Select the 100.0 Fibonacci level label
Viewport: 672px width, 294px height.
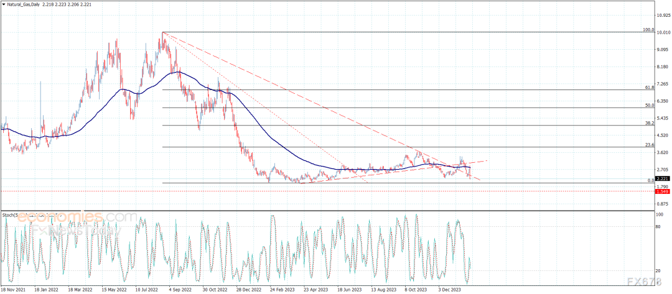[648, 30]
